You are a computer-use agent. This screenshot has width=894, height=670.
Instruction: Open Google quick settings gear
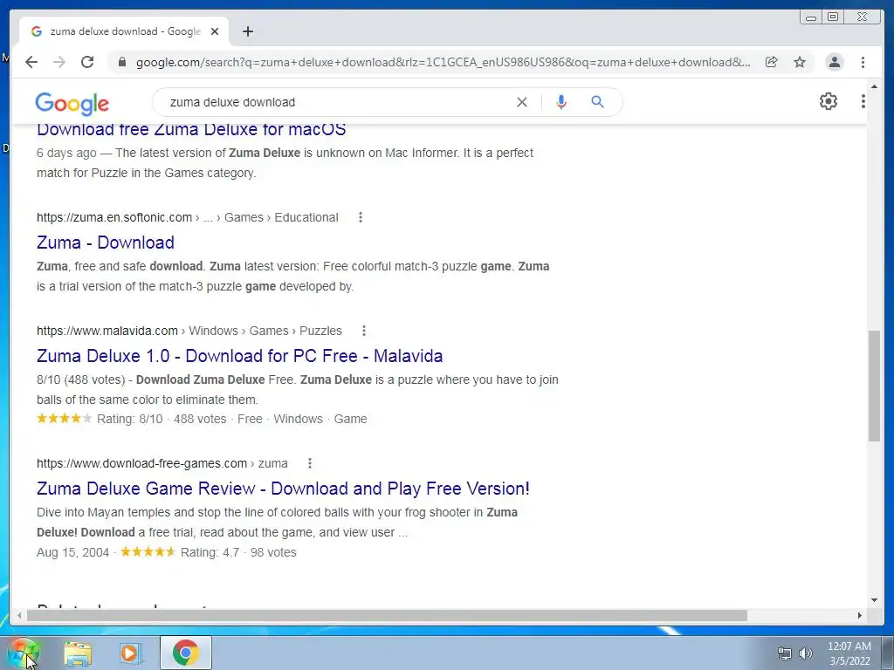coord(829,101)
